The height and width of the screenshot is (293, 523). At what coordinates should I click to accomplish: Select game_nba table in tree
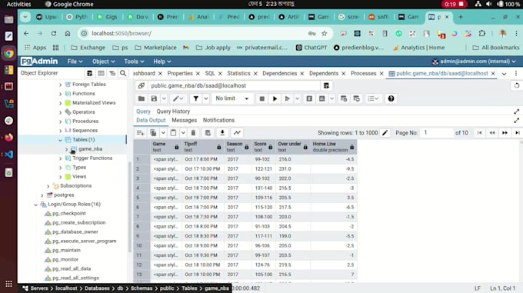pyautogui.click(x=91, y=149)
